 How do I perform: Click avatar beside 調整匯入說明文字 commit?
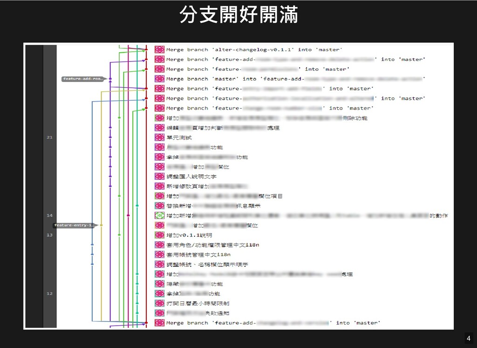pyautogui.click(x=159, y=177)
